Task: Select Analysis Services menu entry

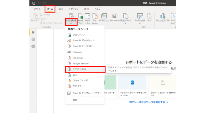Action: tap(85, 63)
